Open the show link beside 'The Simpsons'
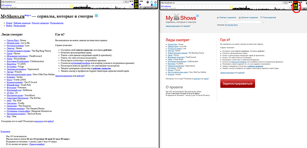The width and height of the screenshot is (307, 148). click(12, 106)
